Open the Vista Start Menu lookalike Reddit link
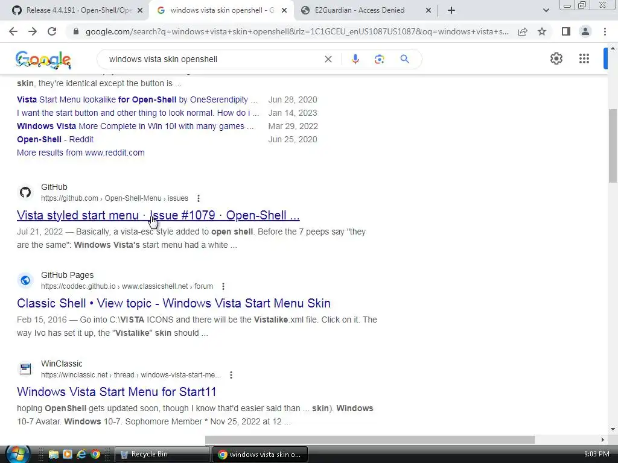The height and width of the screenshot is (463, 618). tap(137, 99)
